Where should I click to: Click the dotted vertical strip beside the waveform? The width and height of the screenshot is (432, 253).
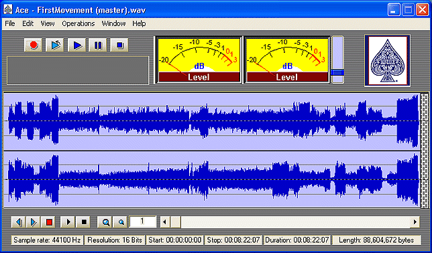[x=425, y=150]
